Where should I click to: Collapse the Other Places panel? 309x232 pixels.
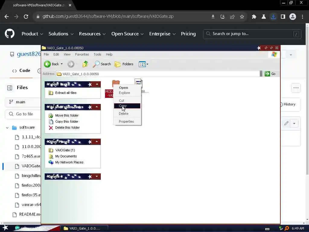tap(97, 142)
